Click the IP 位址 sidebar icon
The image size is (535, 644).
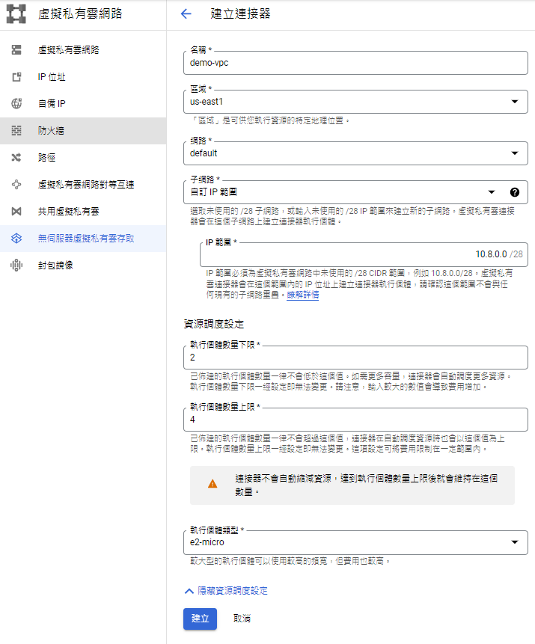tap(16, 77)
